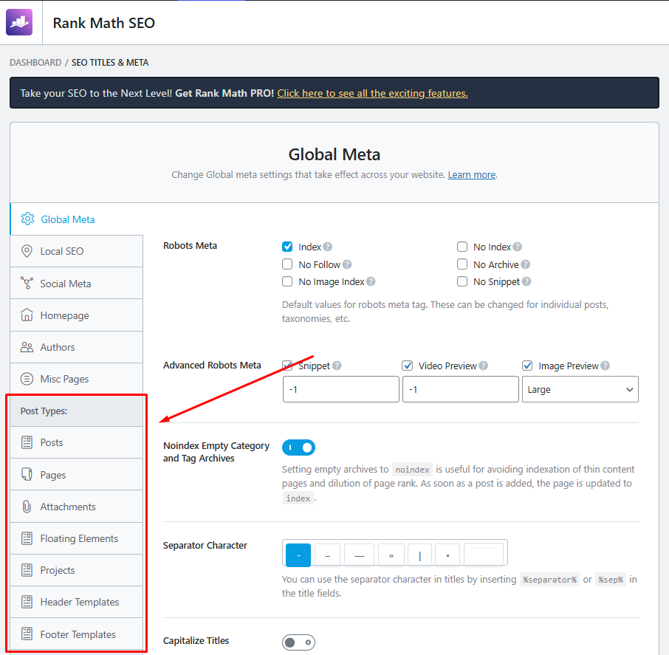Viewport: 669px width, 655px height.
Task: Click the Homepage house icon
Action: click(27, 315)
